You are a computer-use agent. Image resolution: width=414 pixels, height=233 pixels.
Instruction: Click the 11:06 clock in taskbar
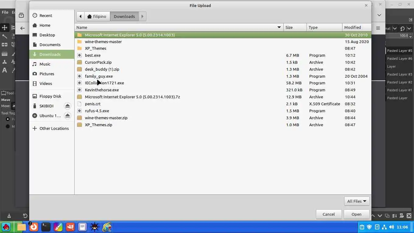coord(402,227)
